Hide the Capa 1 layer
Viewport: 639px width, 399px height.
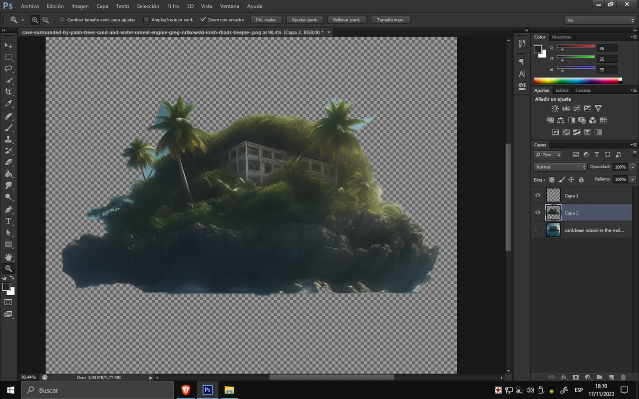click(538, 196)
